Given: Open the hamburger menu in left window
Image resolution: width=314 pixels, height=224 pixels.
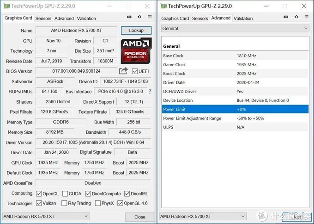Looking at the screenshot, I should 150,17.
